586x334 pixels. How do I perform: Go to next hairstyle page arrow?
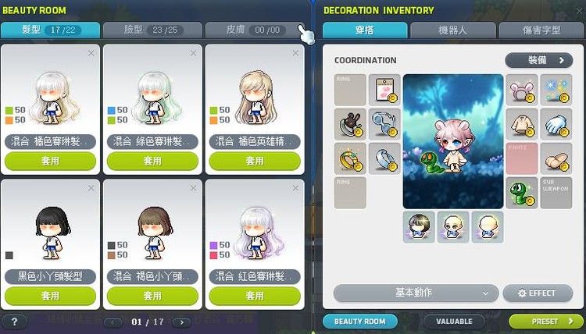[x=182, y=322]
